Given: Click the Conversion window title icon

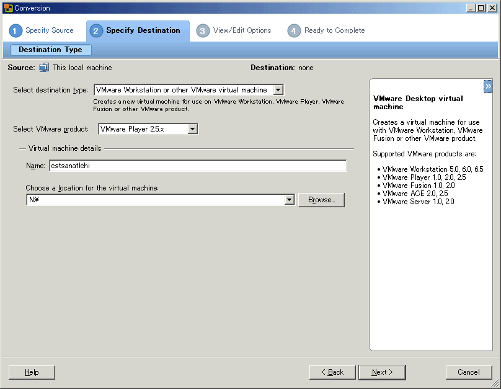Looking at the screenshot, I should point(8,8).
